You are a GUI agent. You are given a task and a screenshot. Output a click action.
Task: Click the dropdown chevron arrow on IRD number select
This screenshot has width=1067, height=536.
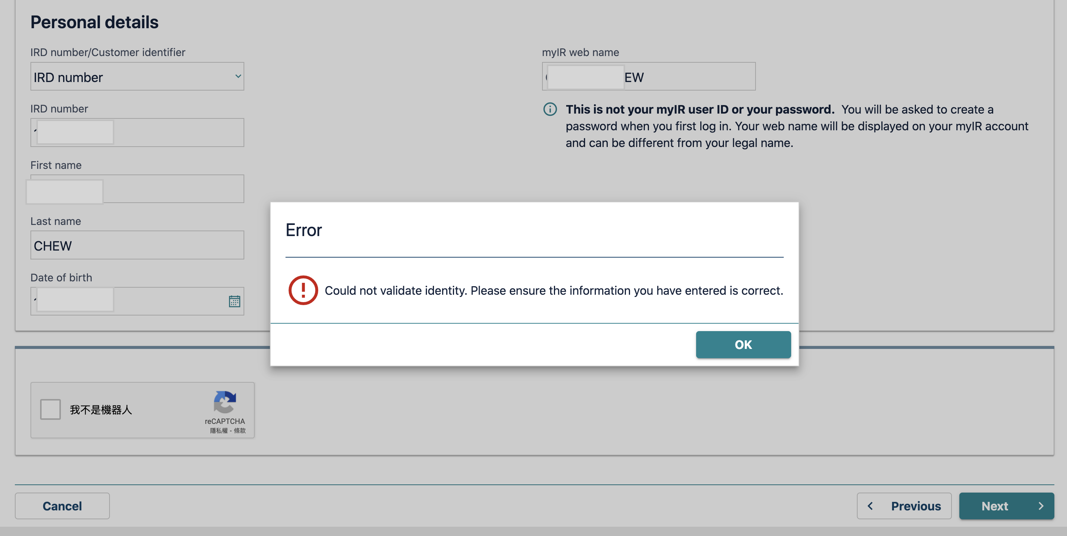[x=238, y=76]
